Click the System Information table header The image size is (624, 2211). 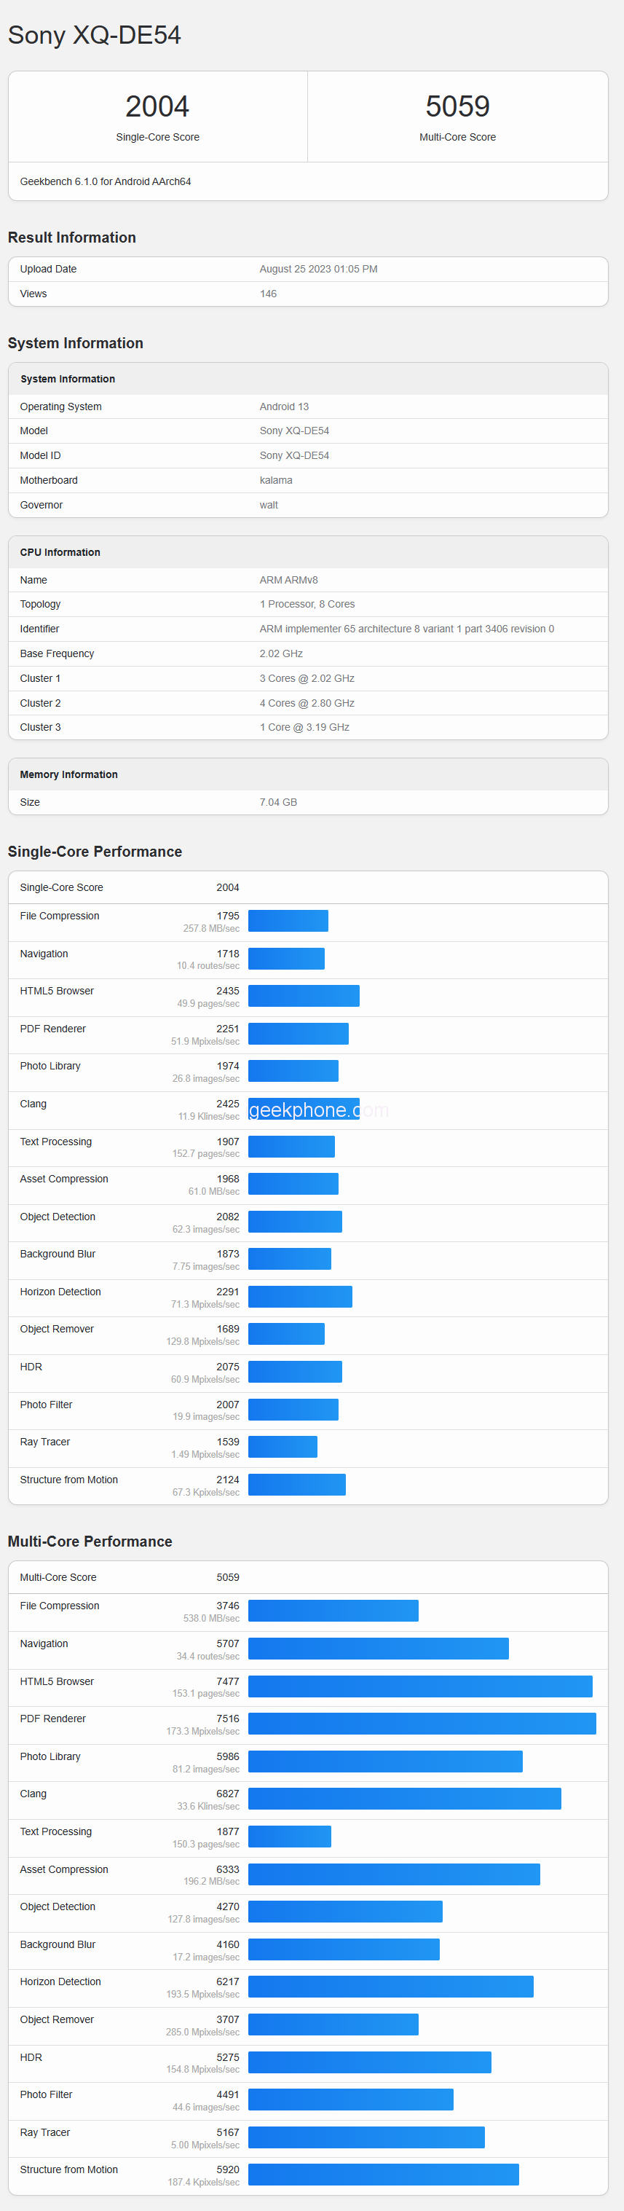pos(68,380)
